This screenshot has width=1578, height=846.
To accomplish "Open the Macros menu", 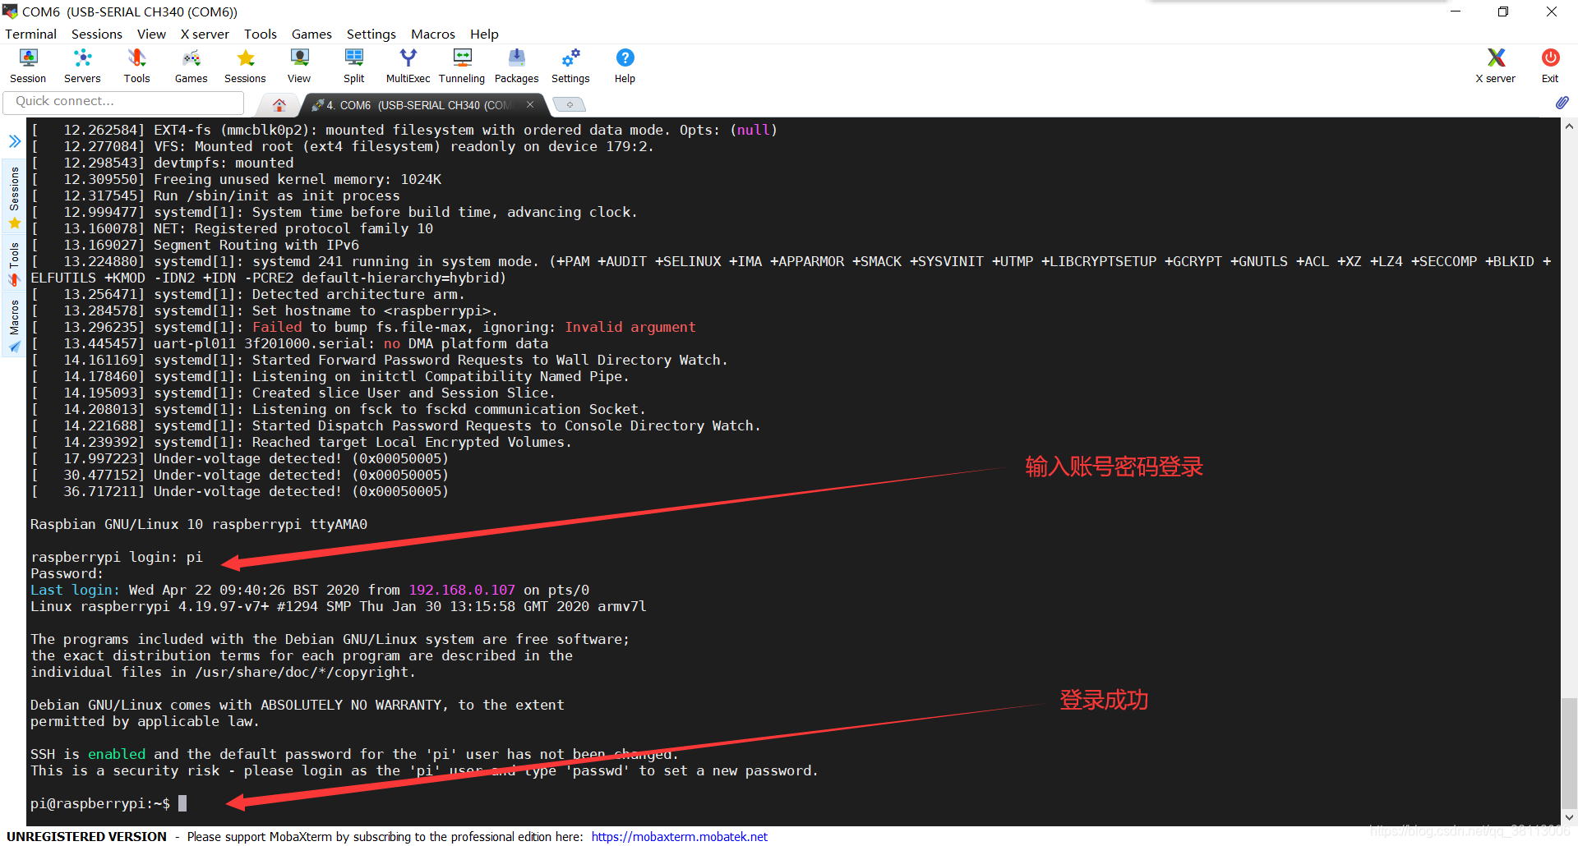I will pyautogui.click(x=433, y=34).
